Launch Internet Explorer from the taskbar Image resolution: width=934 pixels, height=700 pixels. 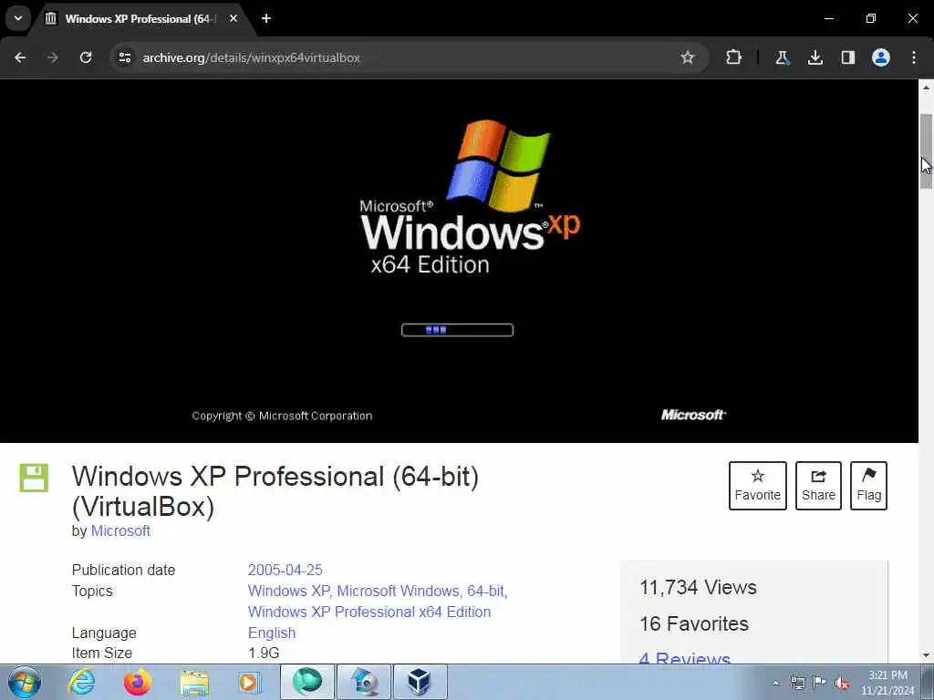tap(81, 682)
